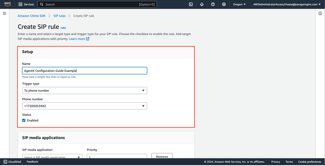Open the info panel circle icon
The image size is (325, 166).
tap(320, 14)
